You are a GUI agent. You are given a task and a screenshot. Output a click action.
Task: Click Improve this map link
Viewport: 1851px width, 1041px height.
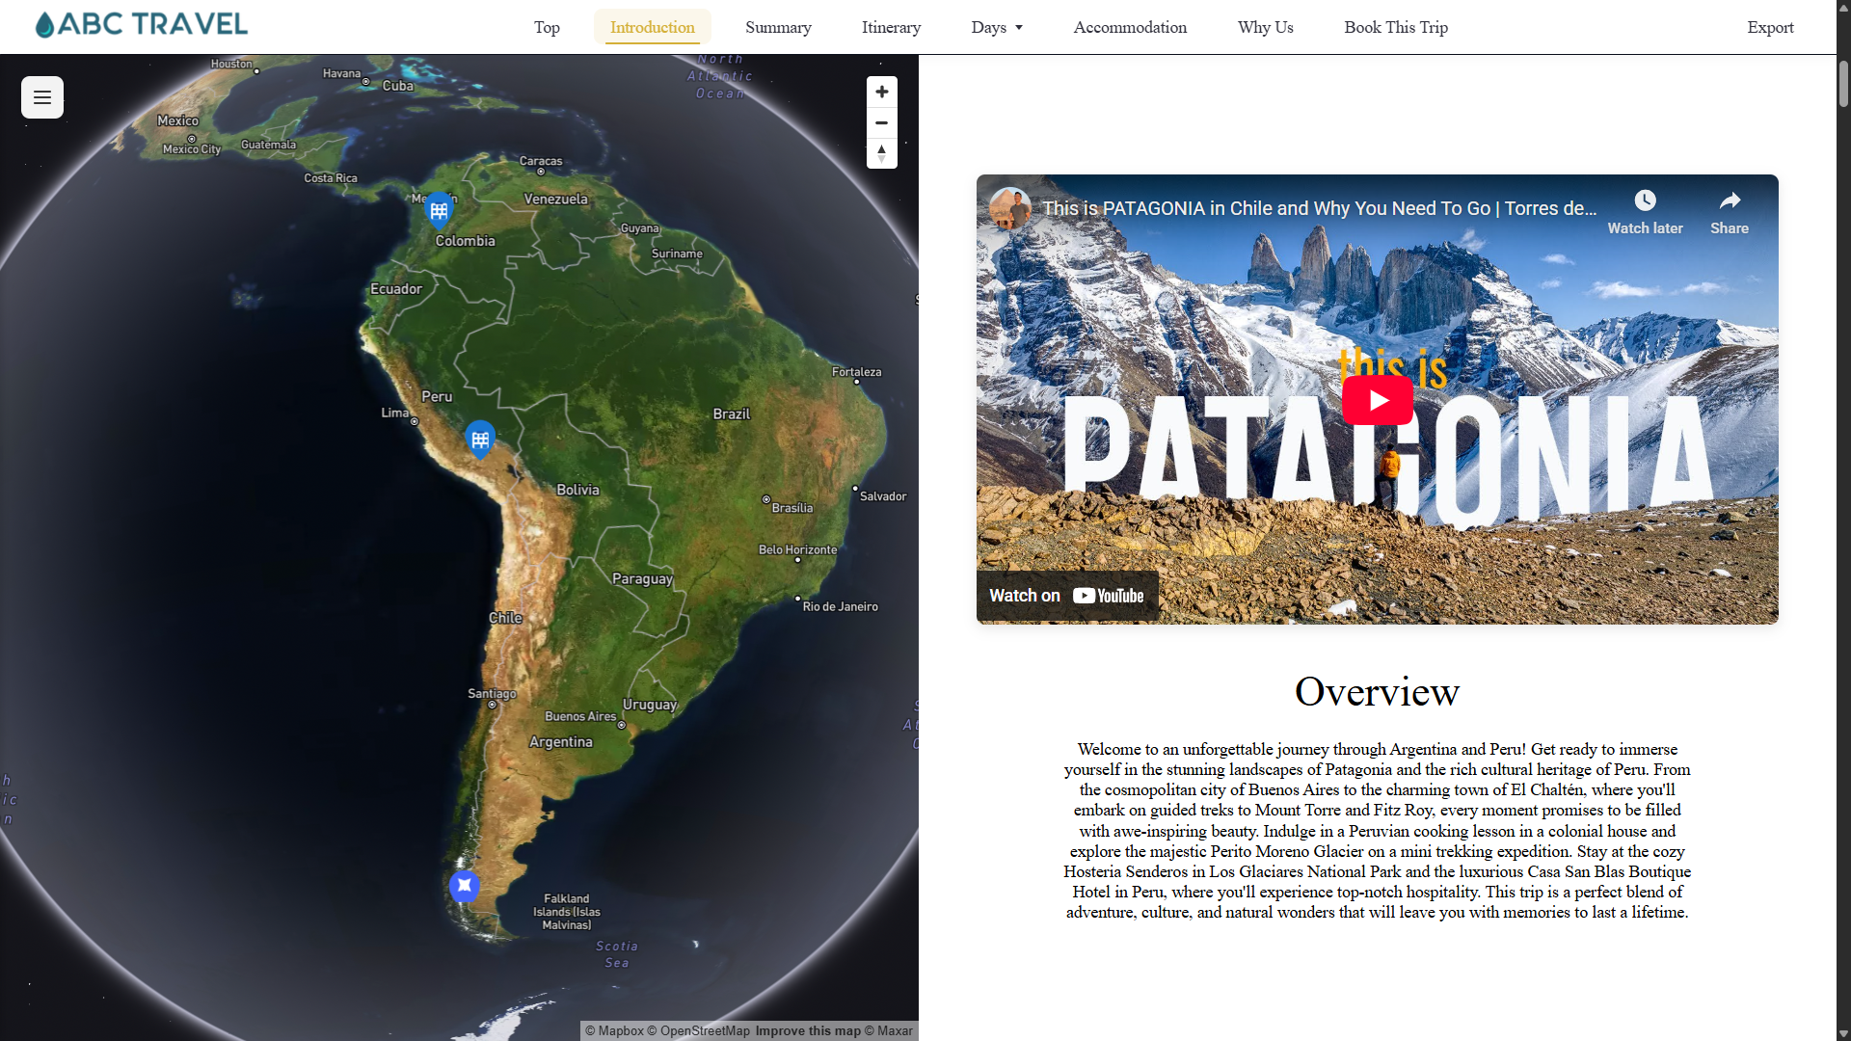point(807,1030)
